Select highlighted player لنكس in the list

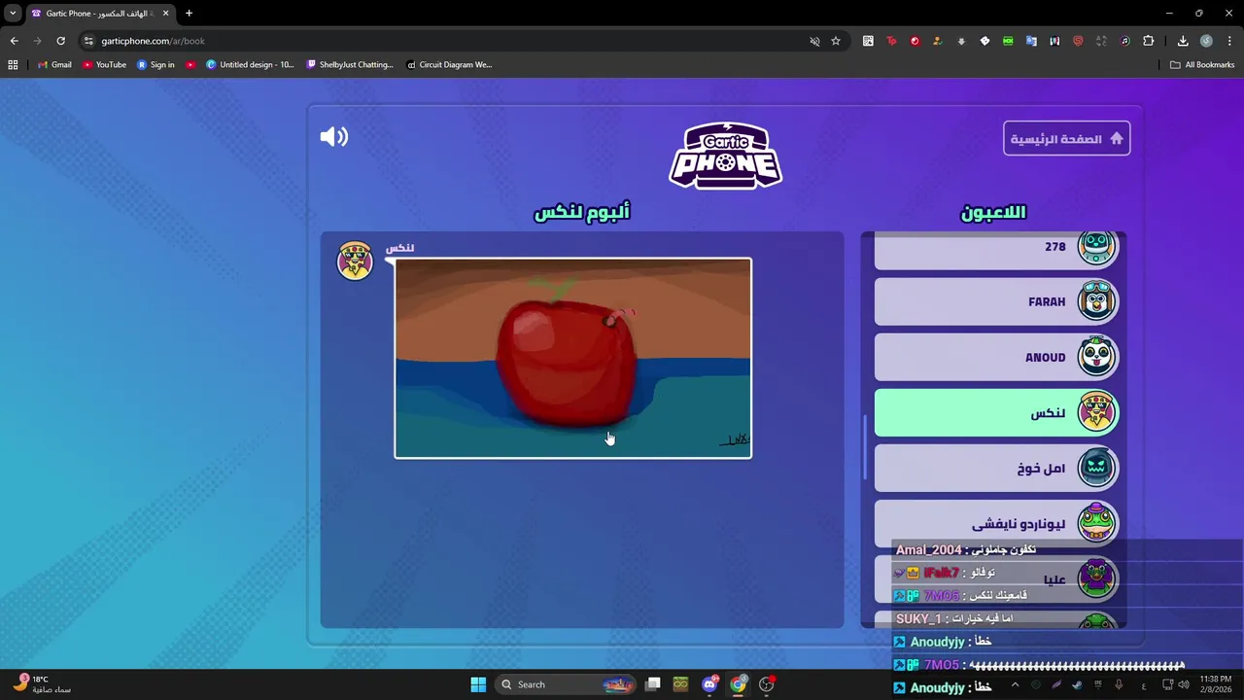click(x=997, y=413)
